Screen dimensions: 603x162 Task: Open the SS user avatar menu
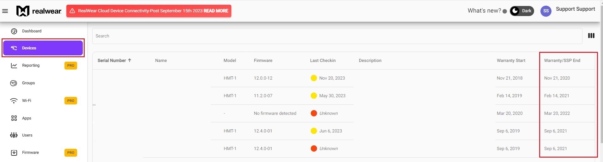(546, 11)
